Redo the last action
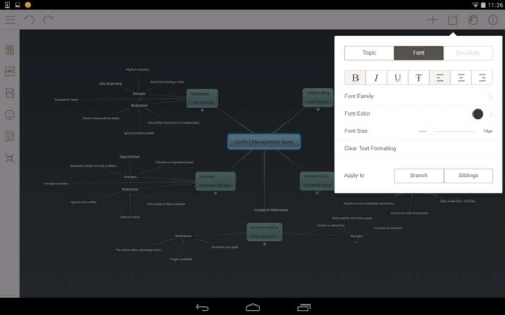Screen dimensions: 505x315 pos(48,20)
